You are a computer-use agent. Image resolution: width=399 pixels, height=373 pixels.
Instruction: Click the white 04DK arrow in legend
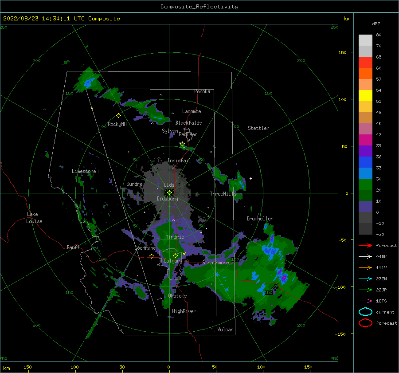[x=365, y=257]
